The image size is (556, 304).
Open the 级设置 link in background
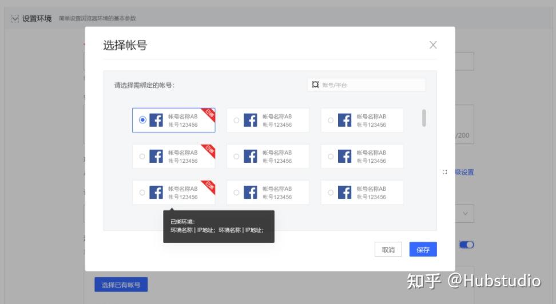tap(464, 172)
